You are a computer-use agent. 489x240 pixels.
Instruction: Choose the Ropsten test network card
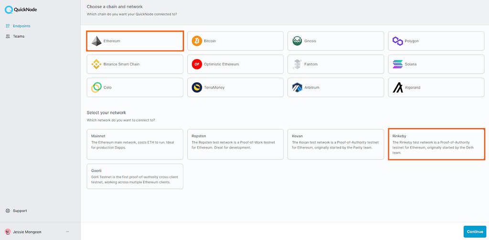pos(235,144)
